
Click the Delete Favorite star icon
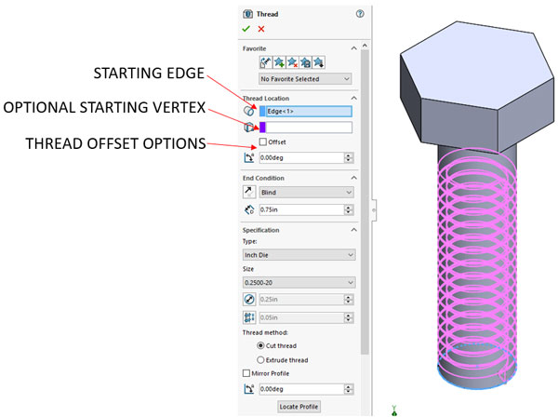coord(293,63)
